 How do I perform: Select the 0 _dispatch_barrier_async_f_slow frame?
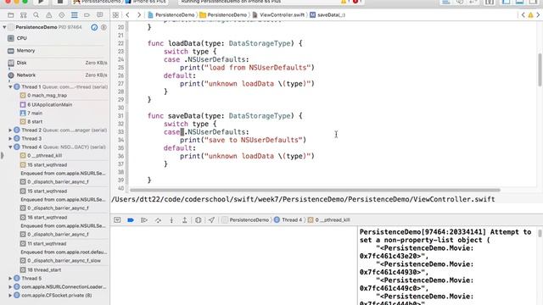click(x=60, y=261)
